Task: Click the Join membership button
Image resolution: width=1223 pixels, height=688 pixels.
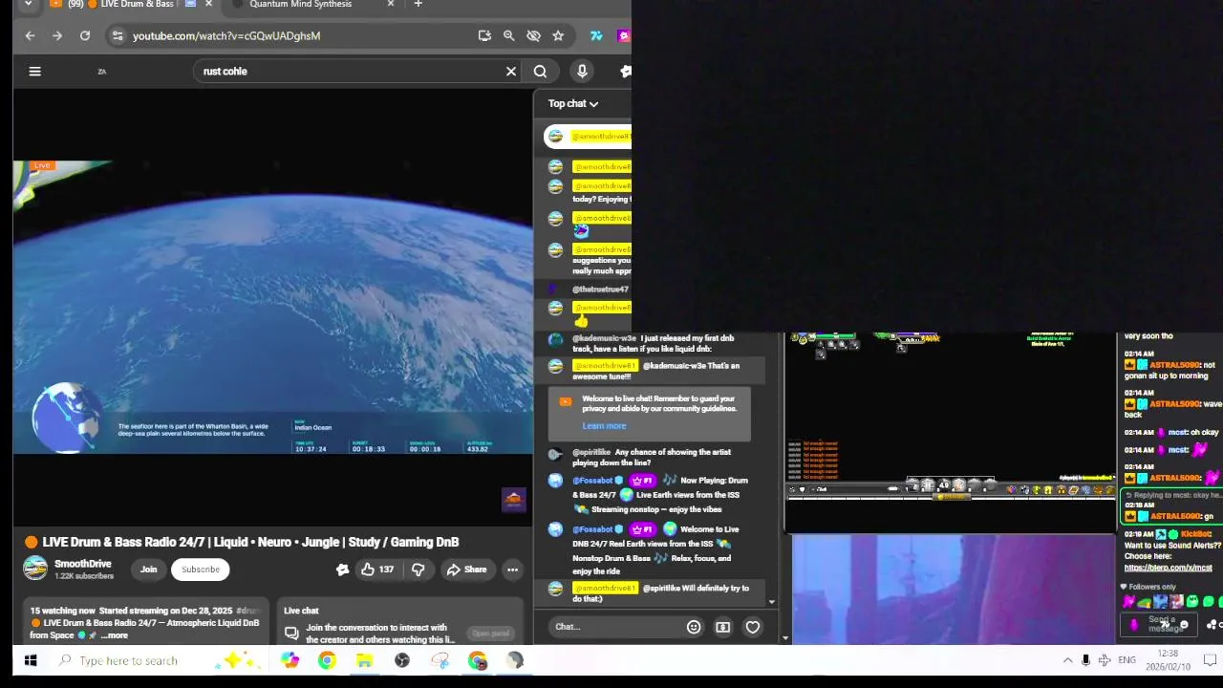Action: (x=148, y=570)
